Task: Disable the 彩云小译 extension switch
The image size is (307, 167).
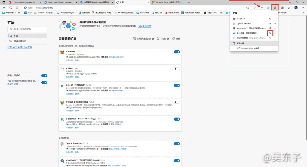Action: pos(177,85)
